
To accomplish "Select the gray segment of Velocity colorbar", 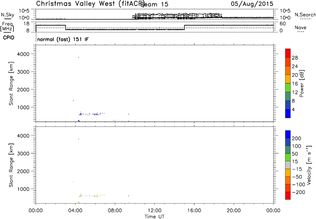I will coord(288,165).
